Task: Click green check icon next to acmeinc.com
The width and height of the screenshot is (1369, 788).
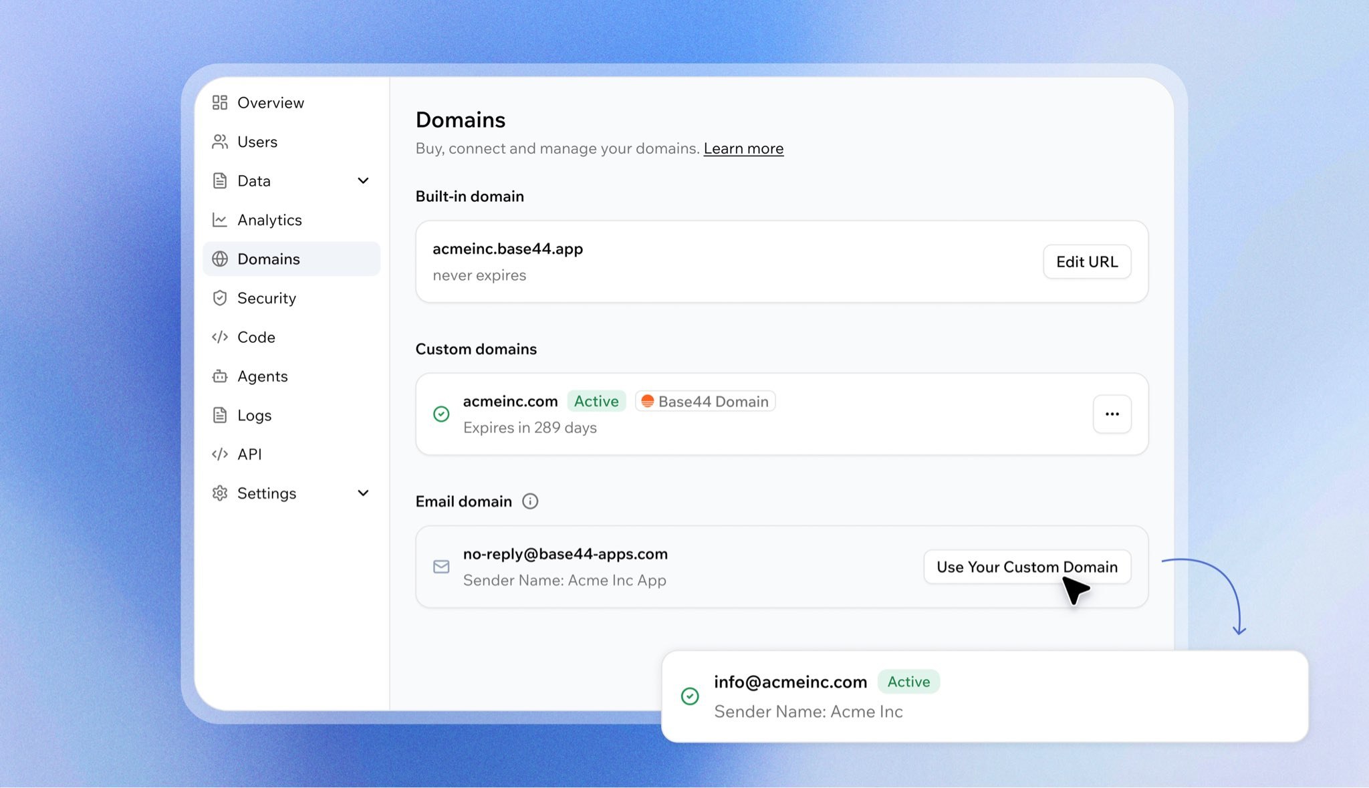Action: [x=441, y=414]
